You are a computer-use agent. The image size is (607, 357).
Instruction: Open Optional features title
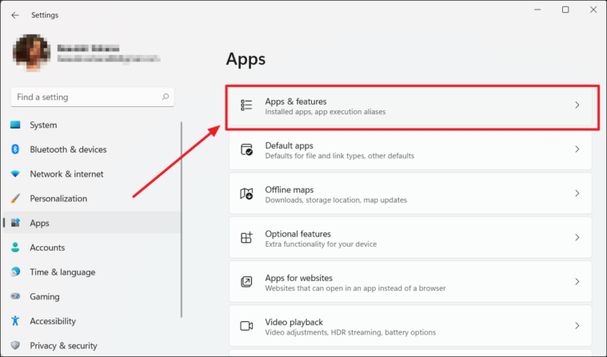(298, 234)
